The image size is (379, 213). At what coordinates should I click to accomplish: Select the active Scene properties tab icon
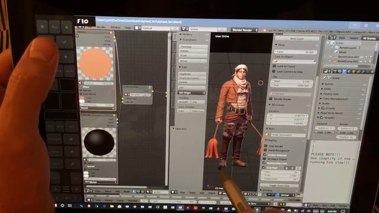[x=344, y=72]
